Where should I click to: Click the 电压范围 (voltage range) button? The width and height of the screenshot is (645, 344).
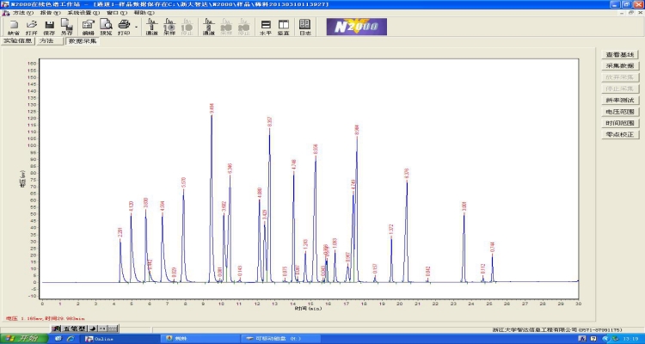click(x=620, y=112)
